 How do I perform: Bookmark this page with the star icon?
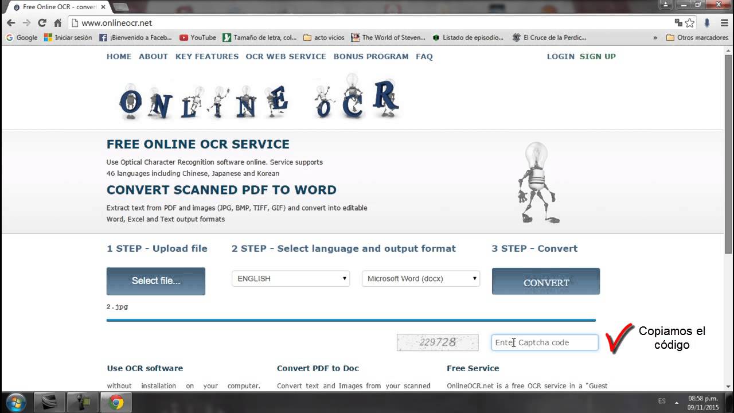[x=690, y=23]
